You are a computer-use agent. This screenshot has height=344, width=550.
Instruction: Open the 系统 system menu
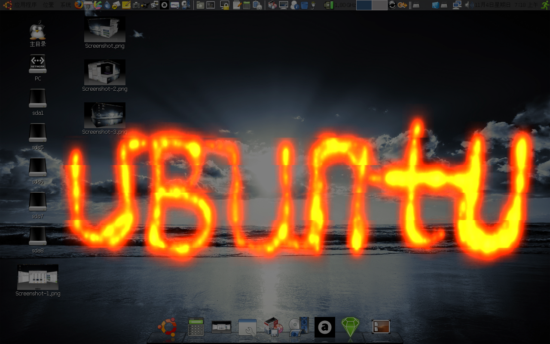click(65, 5)
